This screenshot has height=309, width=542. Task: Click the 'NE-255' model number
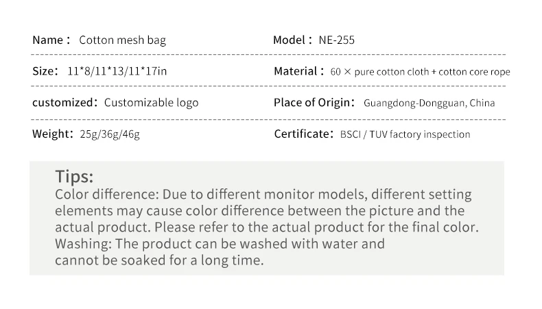[x=337, y=40]
